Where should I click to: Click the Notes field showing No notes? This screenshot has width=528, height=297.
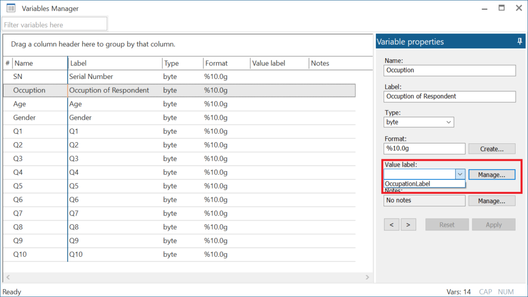[x=424, y=201]
